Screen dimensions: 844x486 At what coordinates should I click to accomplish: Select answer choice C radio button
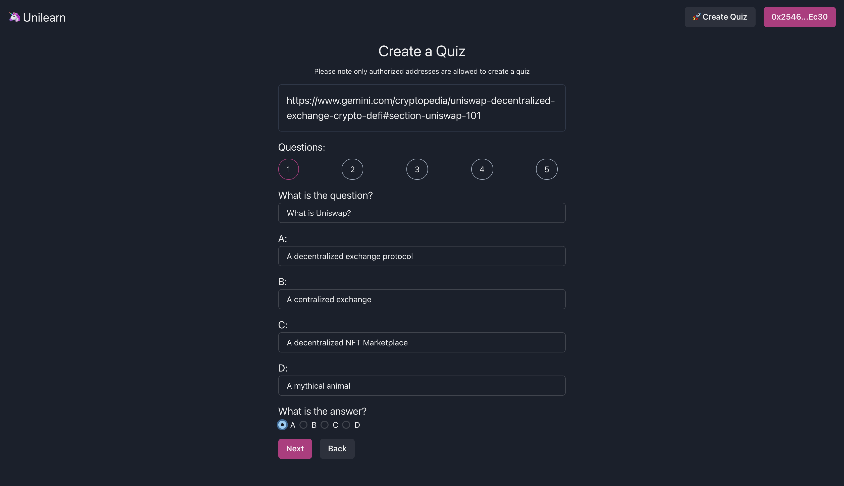click(x=324, y=425)
